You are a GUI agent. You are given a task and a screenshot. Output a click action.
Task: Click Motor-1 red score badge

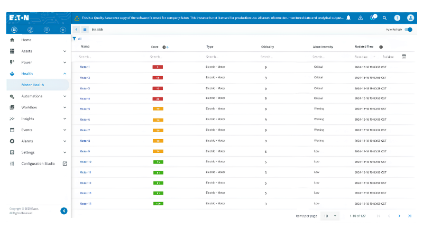point(158,67)
